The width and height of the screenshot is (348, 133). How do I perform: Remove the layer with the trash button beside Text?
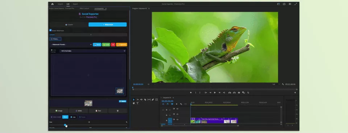[x=117, y=111]
